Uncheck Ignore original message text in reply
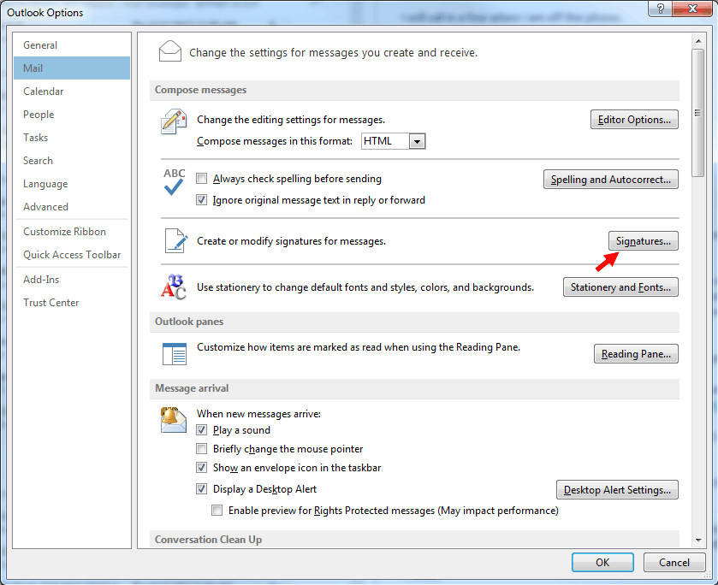 pos(201,200)
